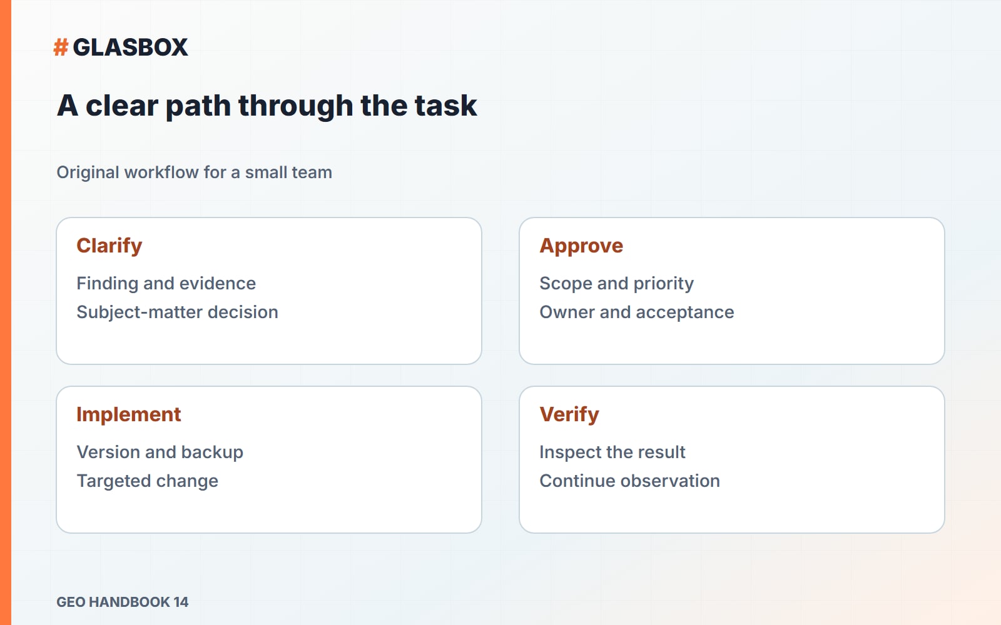Click 'Continue observation' line
The image size is (1001, 625).
coord(630,481)
